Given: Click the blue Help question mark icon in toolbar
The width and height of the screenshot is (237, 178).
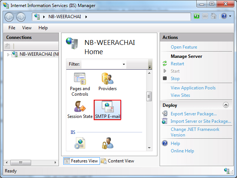Looking at the screenshot, I should coord(224,16).
